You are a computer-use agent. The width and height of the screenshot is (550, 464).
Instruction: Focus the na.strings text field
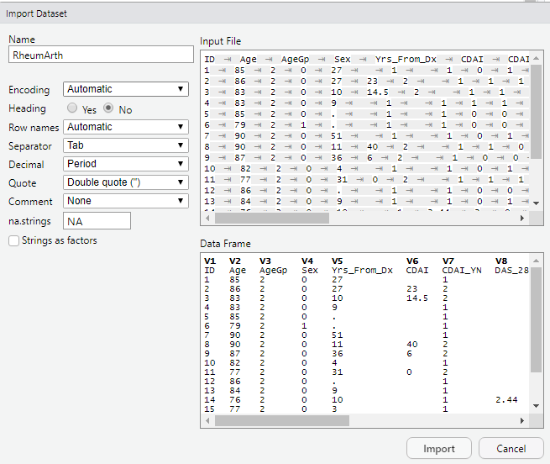coord(97,221)
